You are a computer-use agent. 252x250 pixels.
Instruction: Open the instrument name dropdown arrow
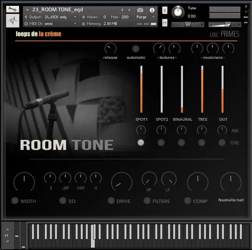click(27, 10)
